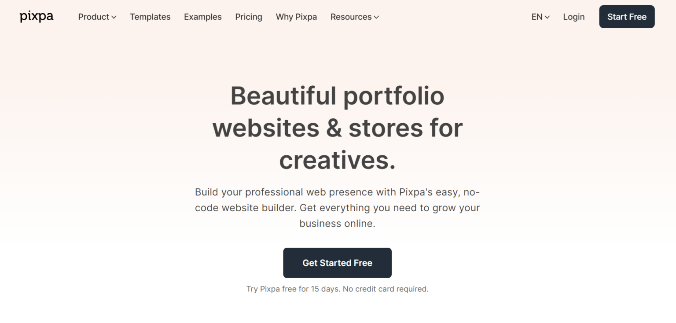676x323 pixels.
Task: Open the Product dropdown menu label
Action: [93, 17]
